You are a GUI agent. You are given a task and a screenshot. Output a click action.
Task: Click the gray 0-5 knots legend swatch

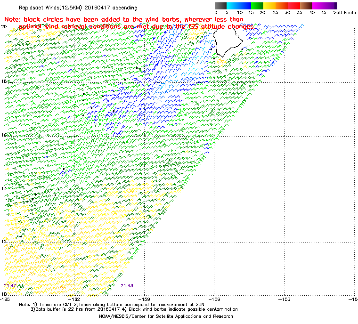tap(220, 6)
